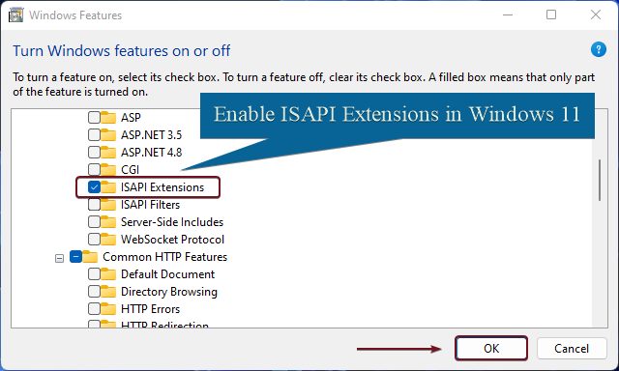This screenshot has height=371, width=619.
Task: Toggle the Common HTTP Features checkbox
Action: 75,257
